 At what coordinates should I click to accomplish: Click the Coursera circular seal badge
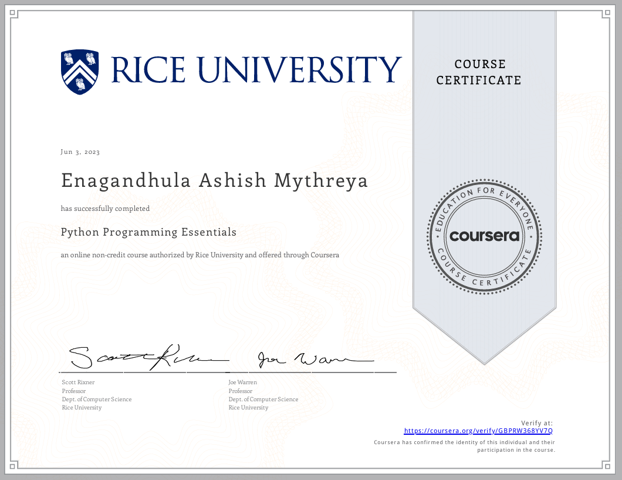484,236
